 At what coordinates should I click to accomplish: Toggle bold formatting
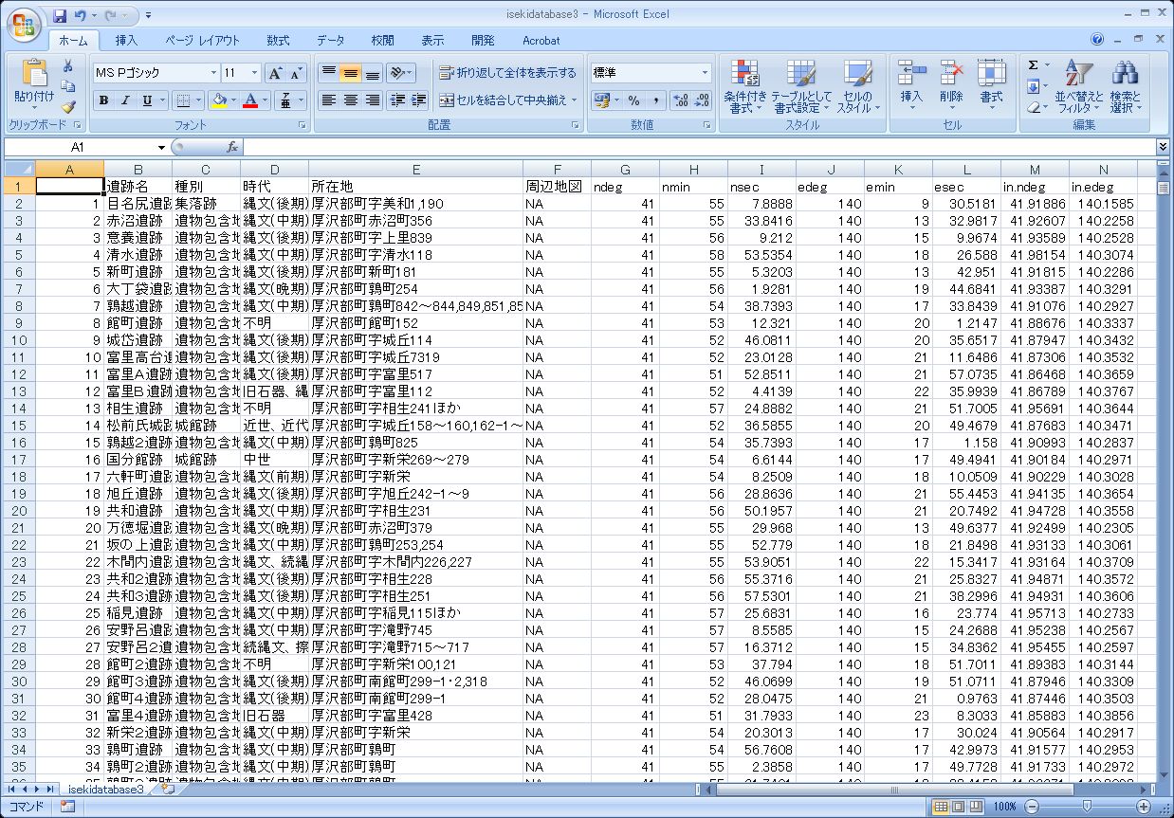103,100
